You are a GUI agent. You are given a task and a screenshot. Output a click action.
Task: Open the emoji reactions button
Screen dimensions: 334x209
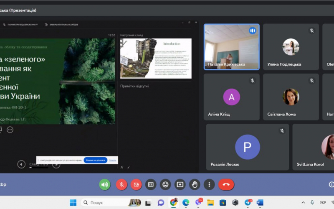point(165,184)
